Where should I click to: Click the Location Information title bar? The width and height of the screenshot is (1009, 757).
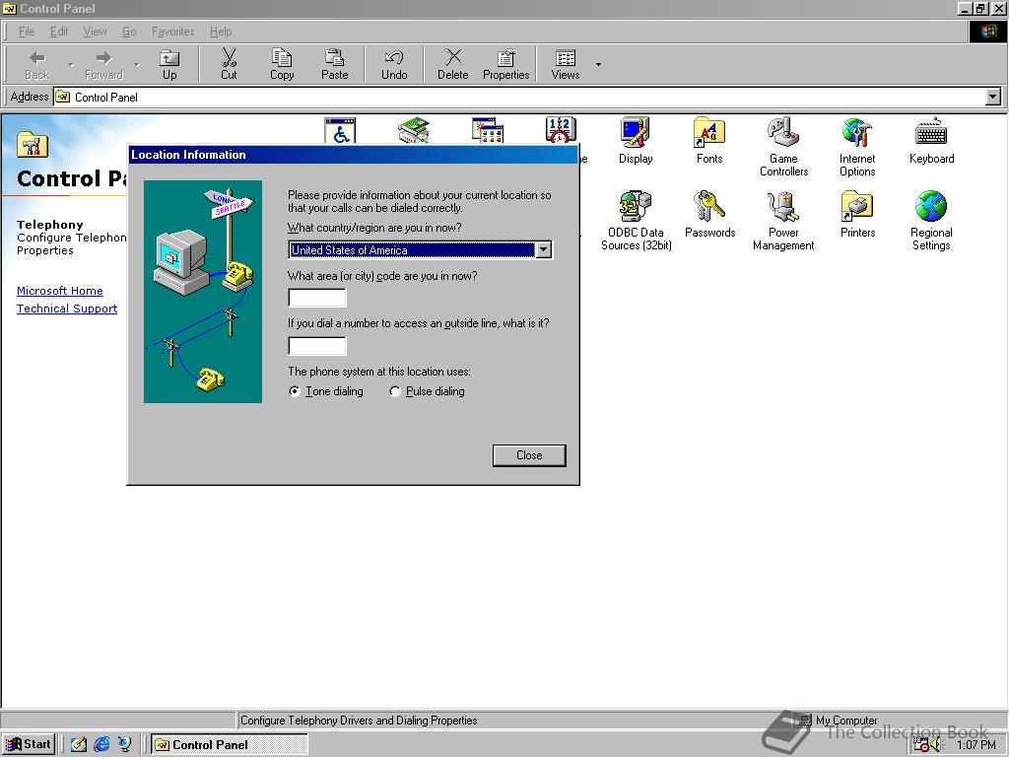[x=354, y=155]
